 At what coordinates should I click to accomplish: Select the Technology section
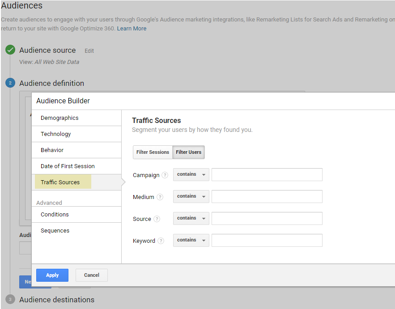click(x=56, y=134)
